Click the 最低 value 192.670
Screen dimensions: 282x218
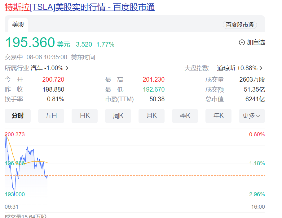coord(154,89)
